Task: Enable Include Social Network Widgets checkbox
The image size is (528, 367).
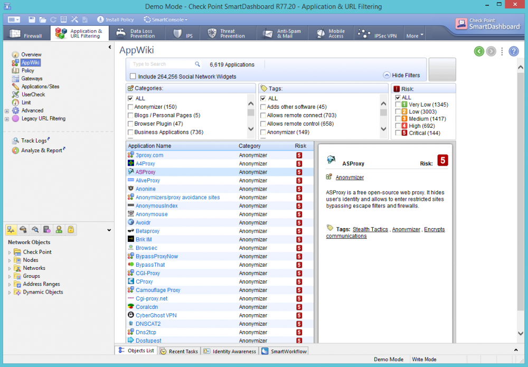Action: click(133, 77)
